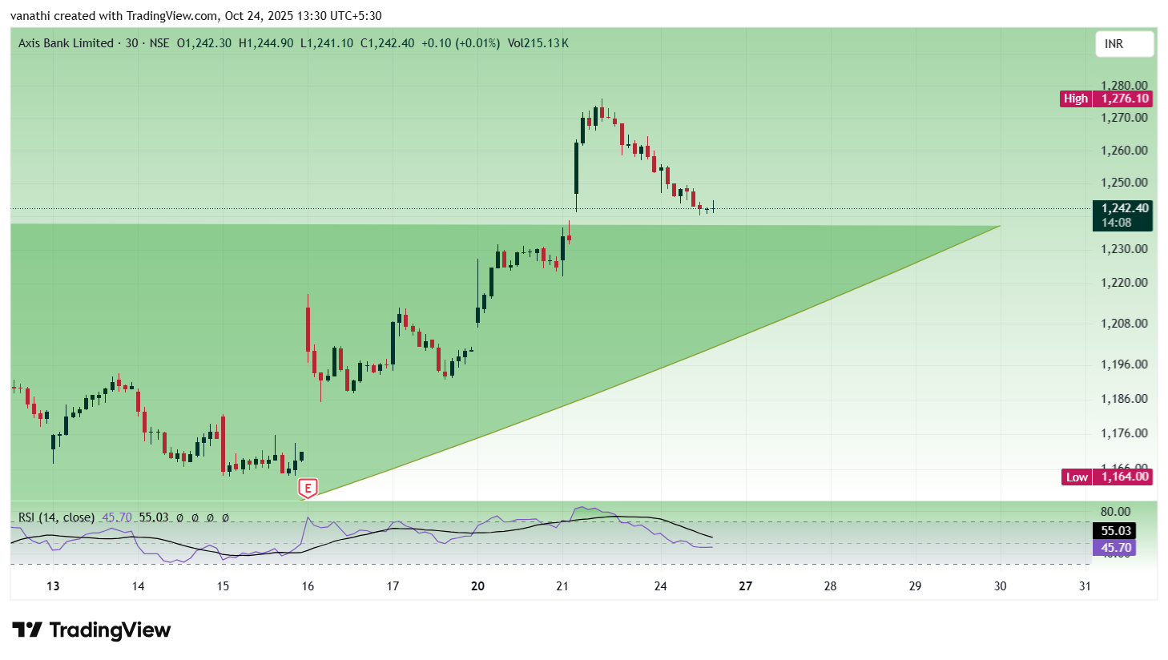Click date 31 on the time axis

(x=1085, y=586)
